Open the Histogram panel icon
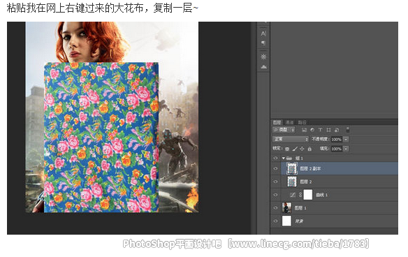This screenshot has width=408, height=257. [263, 67]
